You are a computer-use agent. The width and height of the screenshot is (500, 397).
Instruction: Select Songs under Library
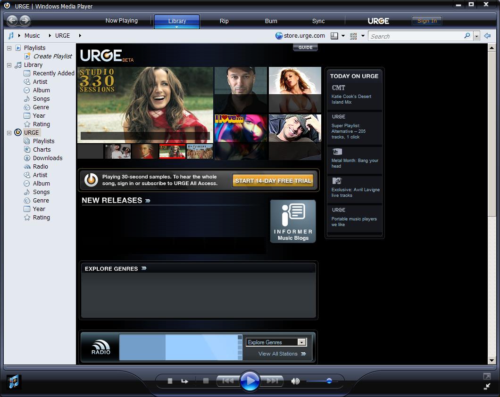[x=42, y=99]
